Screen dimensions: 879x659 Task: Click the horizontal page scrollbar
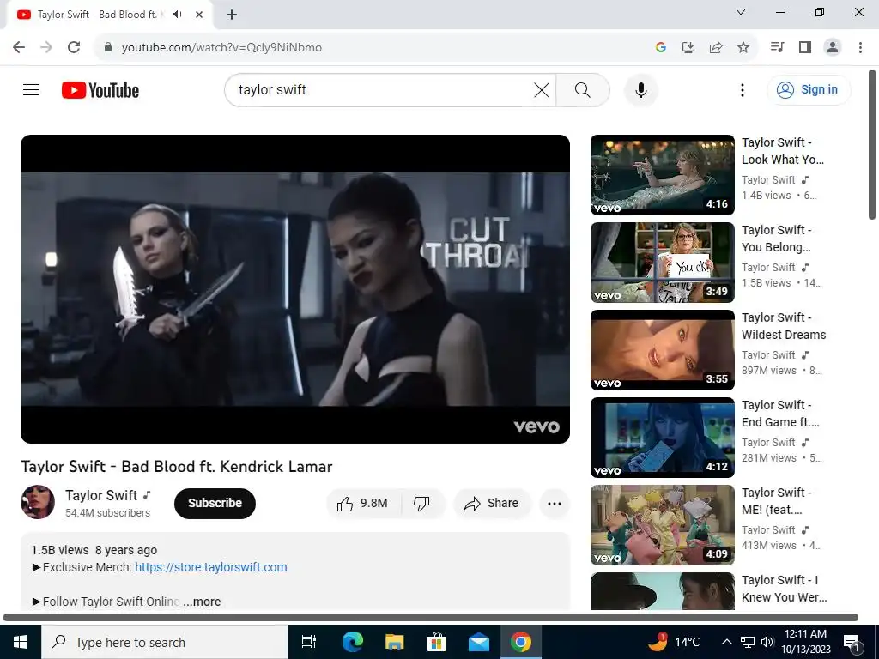(431, 617)
